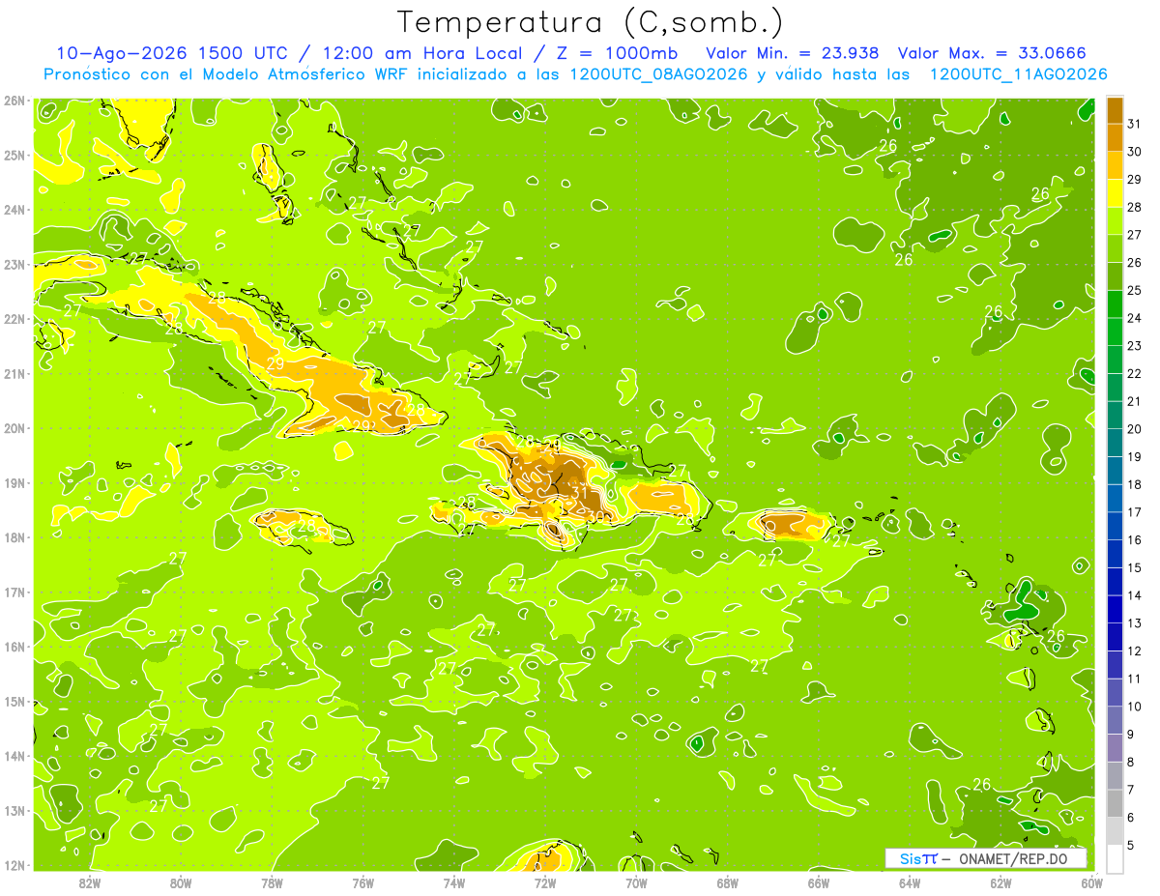Pick the yellow swatch between 28 and 29

[x=1115, y=193]
